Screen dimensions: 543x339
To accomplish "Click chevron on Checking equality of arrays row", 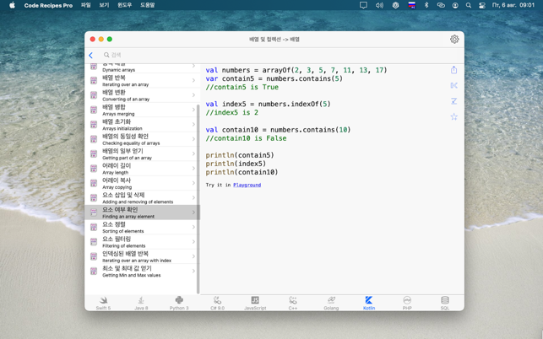I will coord(193,139).
